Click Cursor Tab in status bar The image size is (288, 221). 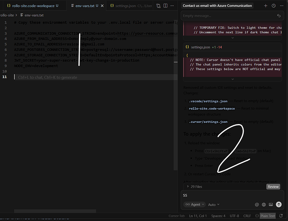(176, 216)
